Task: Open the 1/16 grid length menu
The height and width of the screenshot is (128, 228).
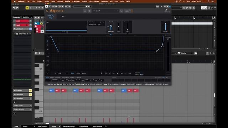Action: tap(58, 73)
